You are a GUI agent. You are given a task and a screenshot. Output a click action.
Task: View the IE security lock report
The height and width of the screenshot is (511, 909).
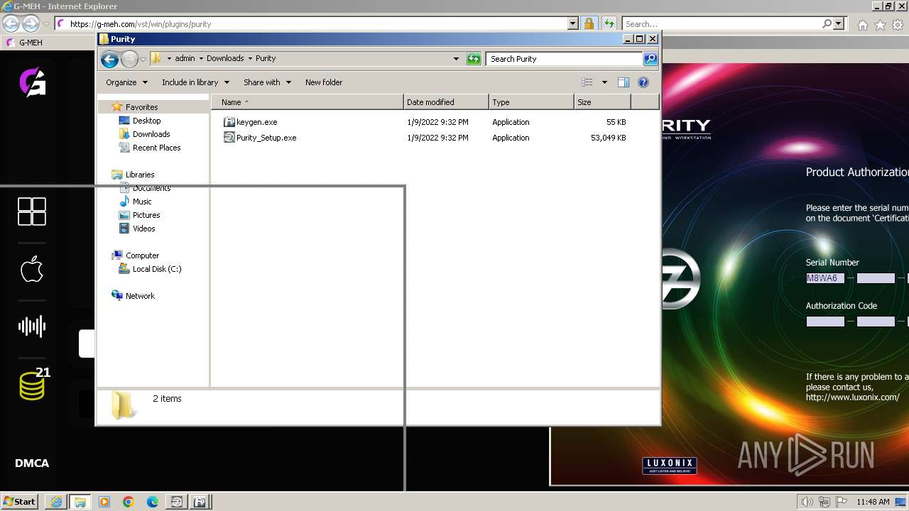coord(589,23)
